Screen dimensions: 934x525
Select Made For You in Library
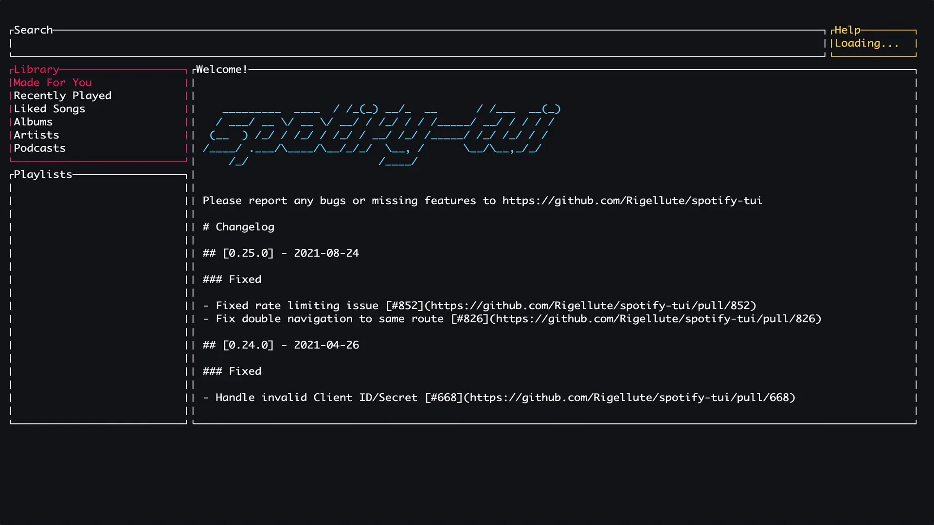click(x=53, y=83)
